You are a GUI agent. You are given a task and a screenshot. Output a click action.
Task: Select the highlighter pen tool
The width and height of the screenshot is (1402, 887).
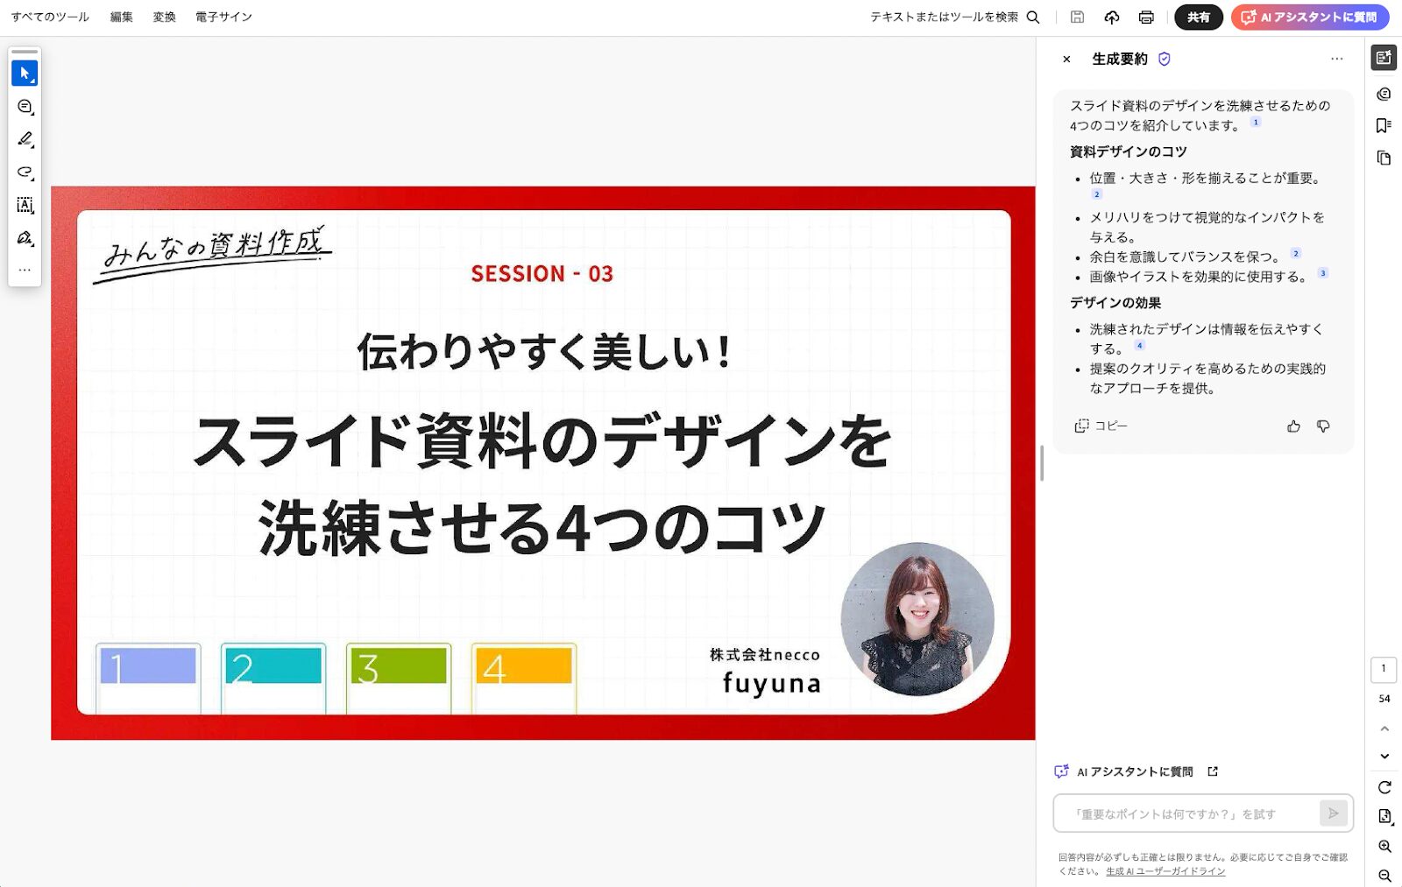pos(25,139)
